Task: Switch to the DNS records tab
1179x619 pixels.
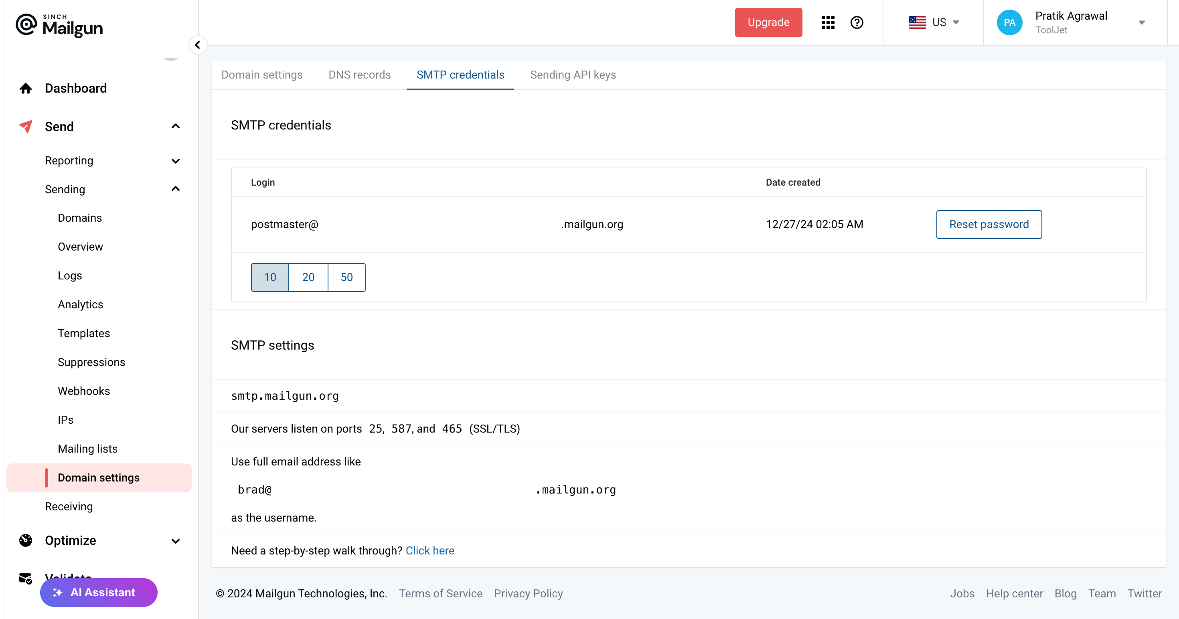Action: [x=359, y=75]
